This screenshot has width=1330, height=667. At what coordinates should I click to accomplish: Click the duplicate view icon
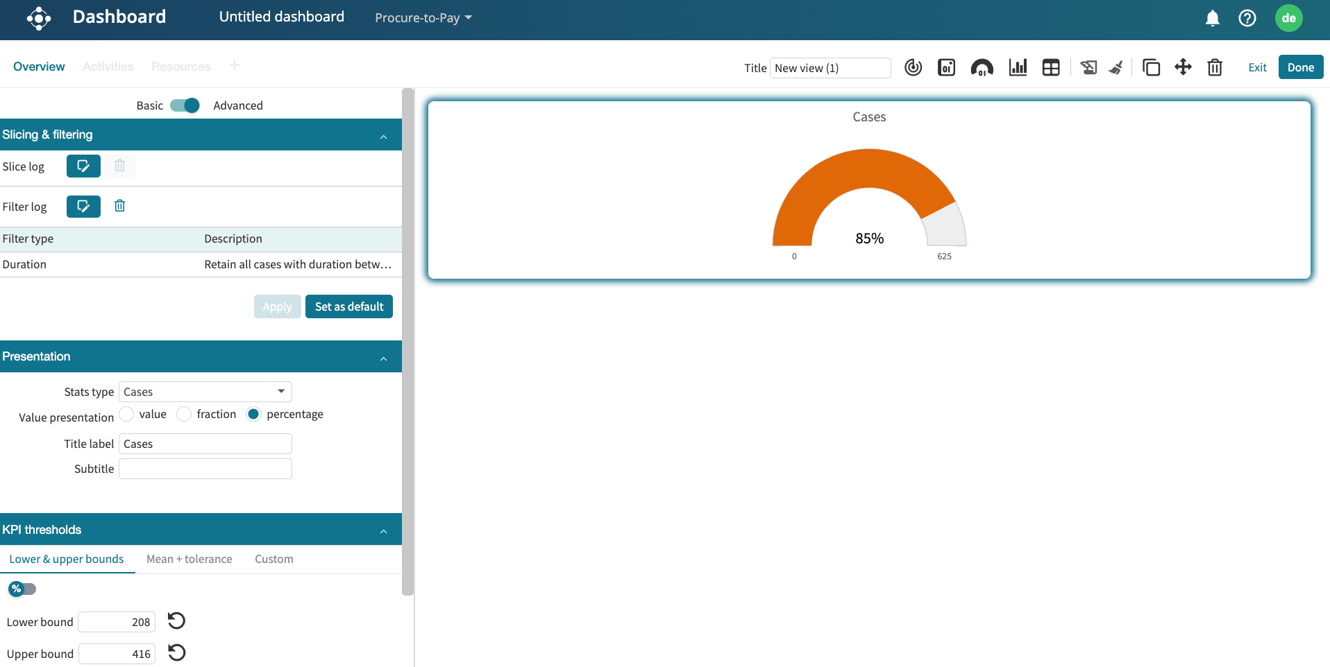[1151, 67]
